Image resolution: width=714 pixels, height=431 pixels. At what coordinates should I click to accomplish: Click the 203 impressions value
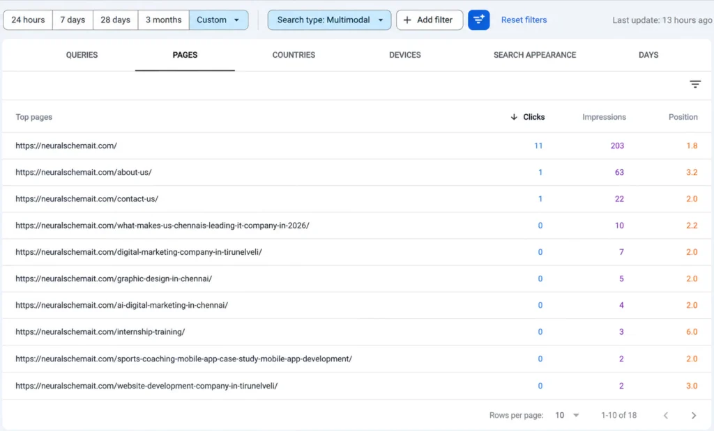pyautogui.click(x=617, y=146)
